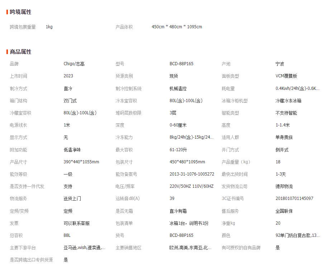The height and width of the screenshot is (268, 328).
Task: Click the 制冷方式 value 直冷
Action: pyautogui.click(x=68, y=88)
